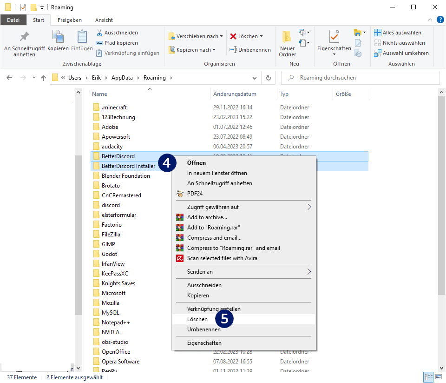Select Eigenschaften in the context menu
The image size is (446, 383).
pyautogui.click(x=243, y=343)
